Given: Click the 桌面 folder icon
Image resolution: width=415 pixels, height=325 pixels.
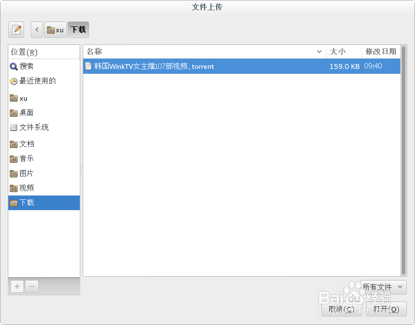Looking at the screenshot, I should (14, 113).
